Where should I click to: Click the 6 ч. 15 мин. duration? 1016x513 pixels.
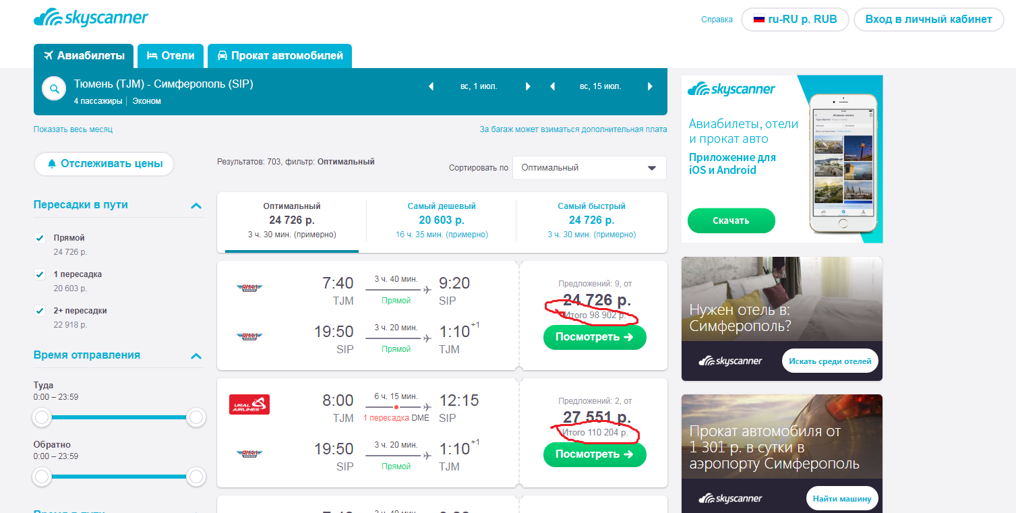tap(396, 396)
